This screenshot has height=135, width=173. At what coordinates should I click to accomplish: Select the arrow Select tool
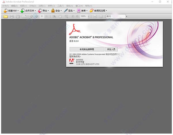point(54,16)
